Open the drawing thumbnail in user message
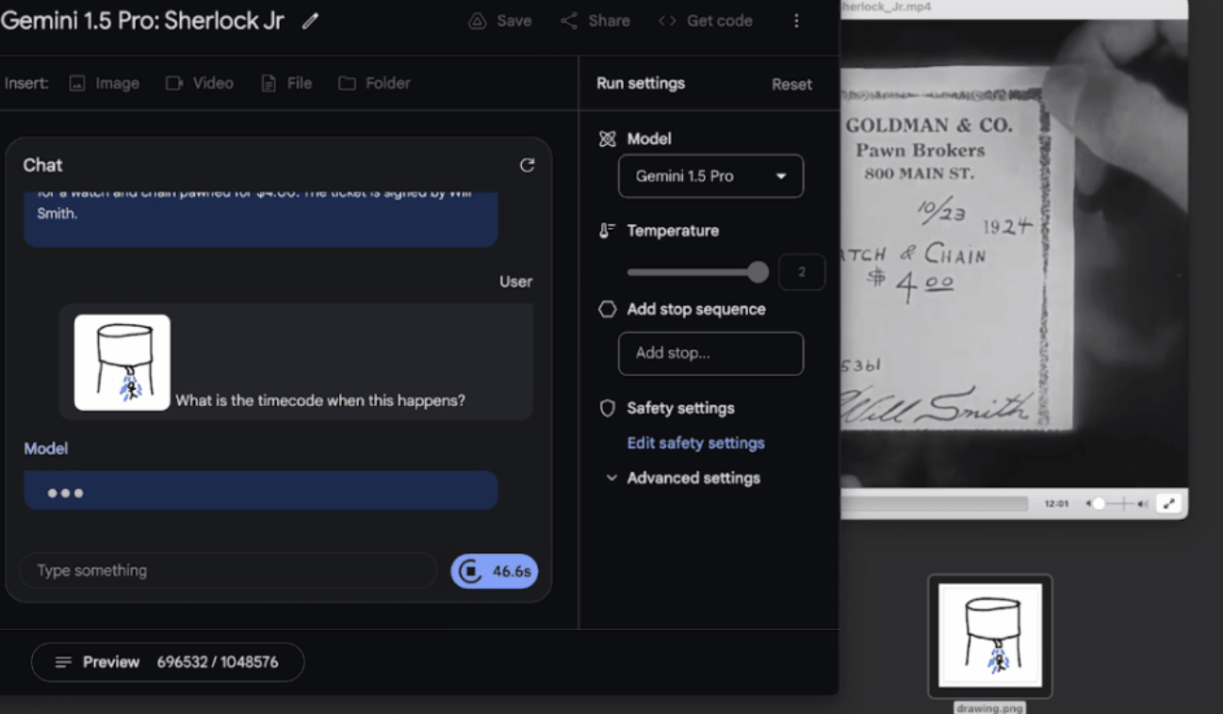1223x714 pixels. pos(122,363)
